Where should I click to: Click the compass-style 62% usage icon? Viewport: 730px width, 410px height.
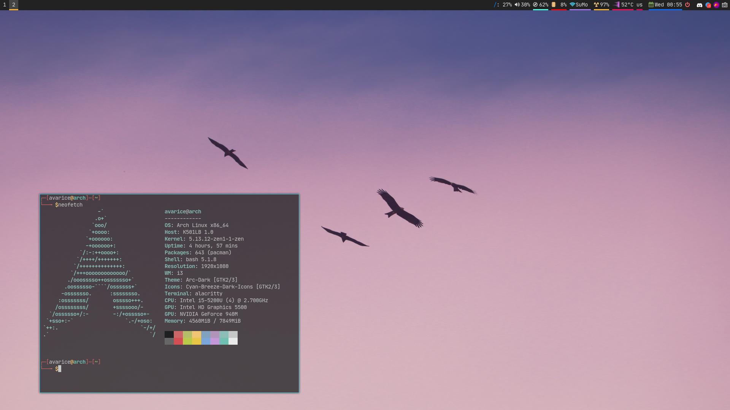[535, 5]
